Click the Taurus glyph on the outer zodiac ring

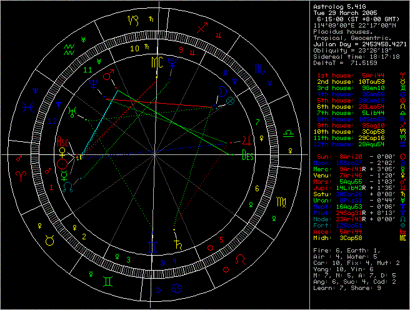49,238
